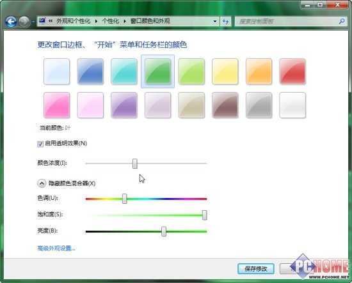
Task: Select the yellow color swatch
Action: [x=225, y=72]
